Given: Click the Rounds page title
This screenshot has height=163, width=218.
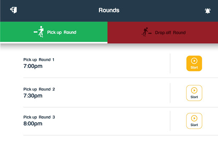Looking at the screenshot, I should (x=109, y=10).
